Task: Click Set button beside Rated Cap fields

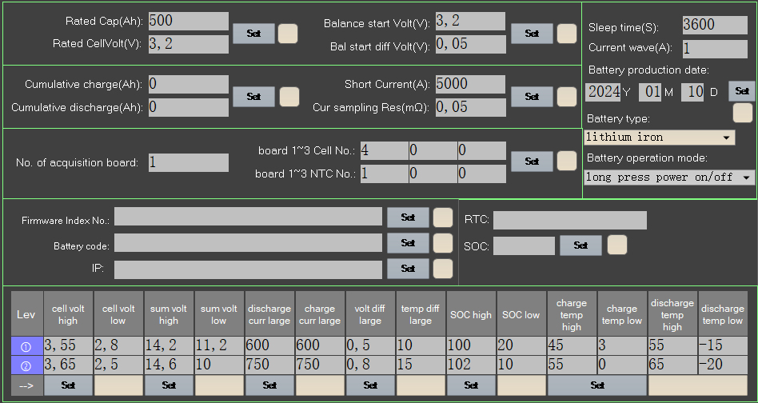Action: click(x=253, y=34)
